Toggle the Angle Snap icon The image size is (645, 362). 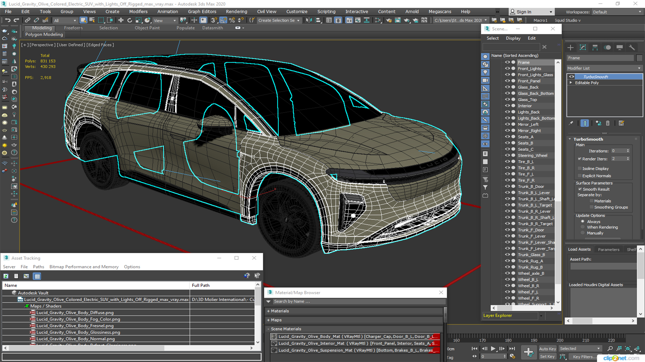click(x=223, y=20)
